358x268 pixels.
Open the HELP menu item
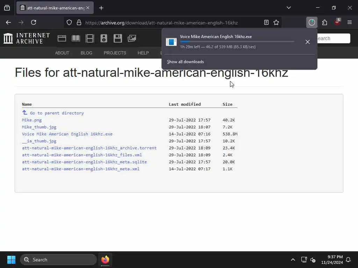pos(143,53)
